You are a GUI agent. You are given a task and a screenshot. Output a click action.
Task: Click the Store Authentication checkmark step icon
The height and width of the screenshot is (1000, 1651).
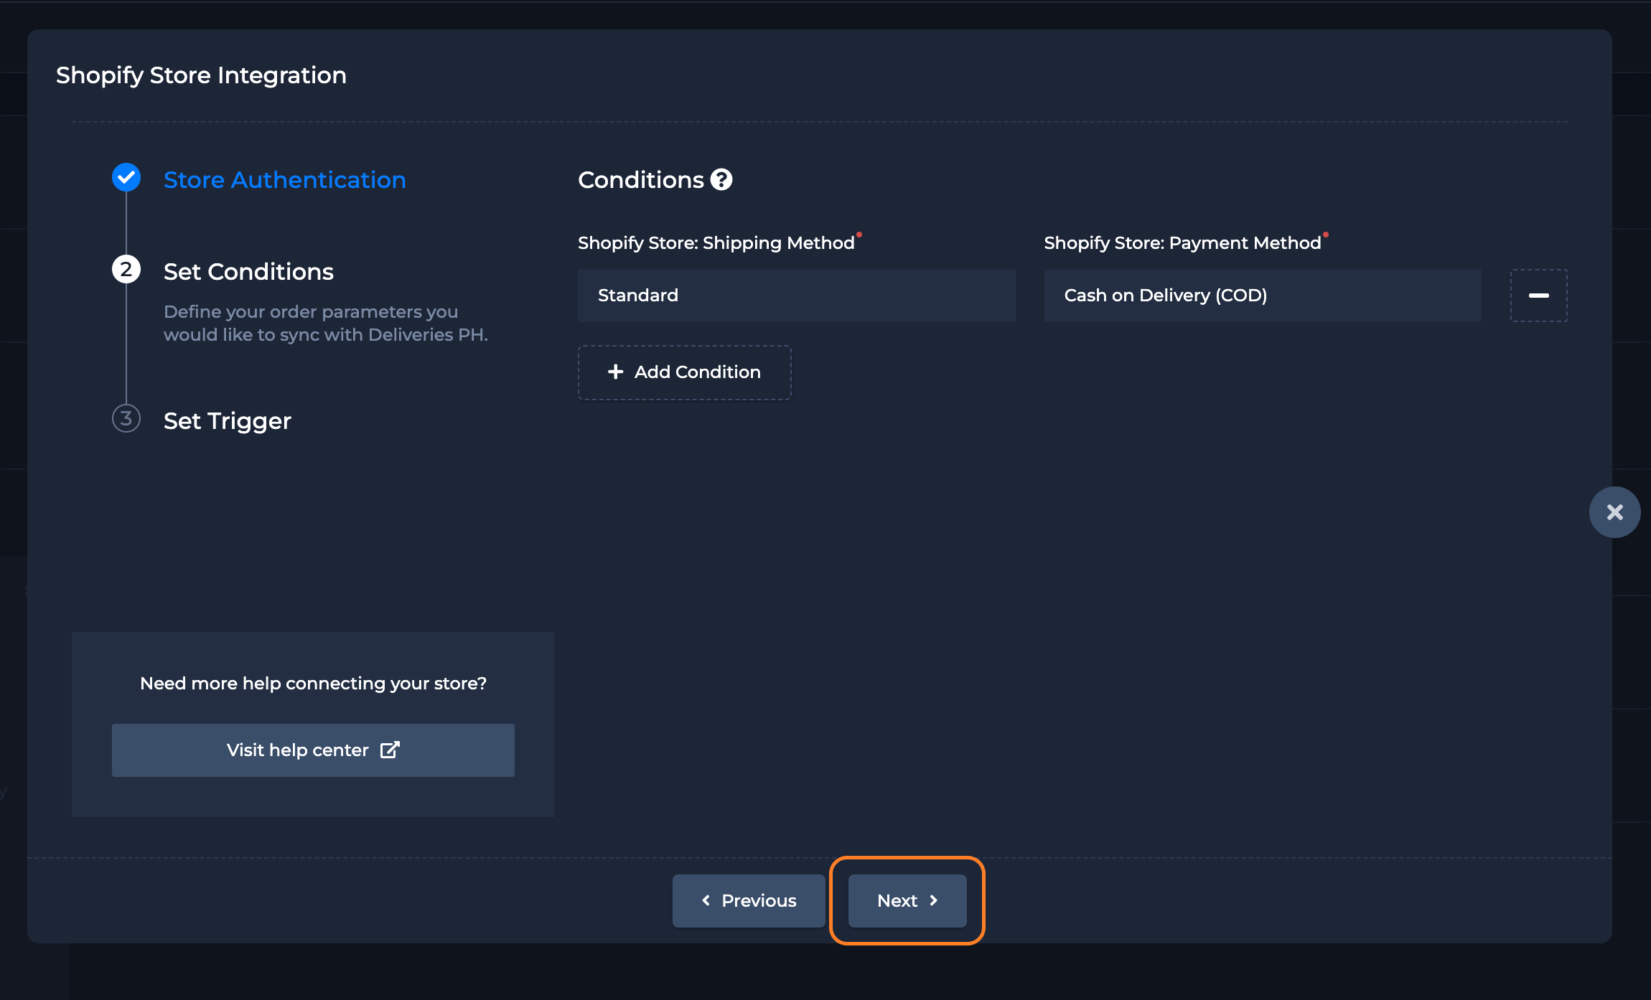click(x=126, y=177)
